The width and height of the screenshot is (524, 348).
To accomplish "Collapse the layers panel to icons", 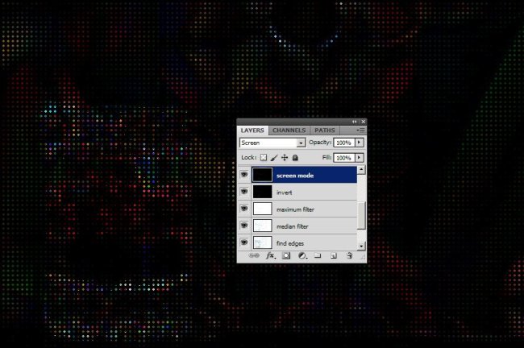I will point(354,122).
